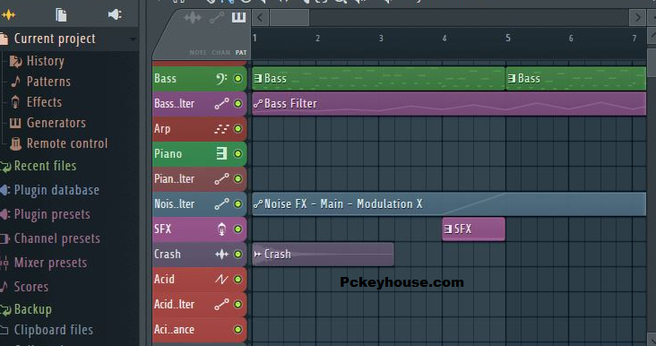Mute the Arp track
This screenshot has height=346, width=656.
tap(238, 129)
